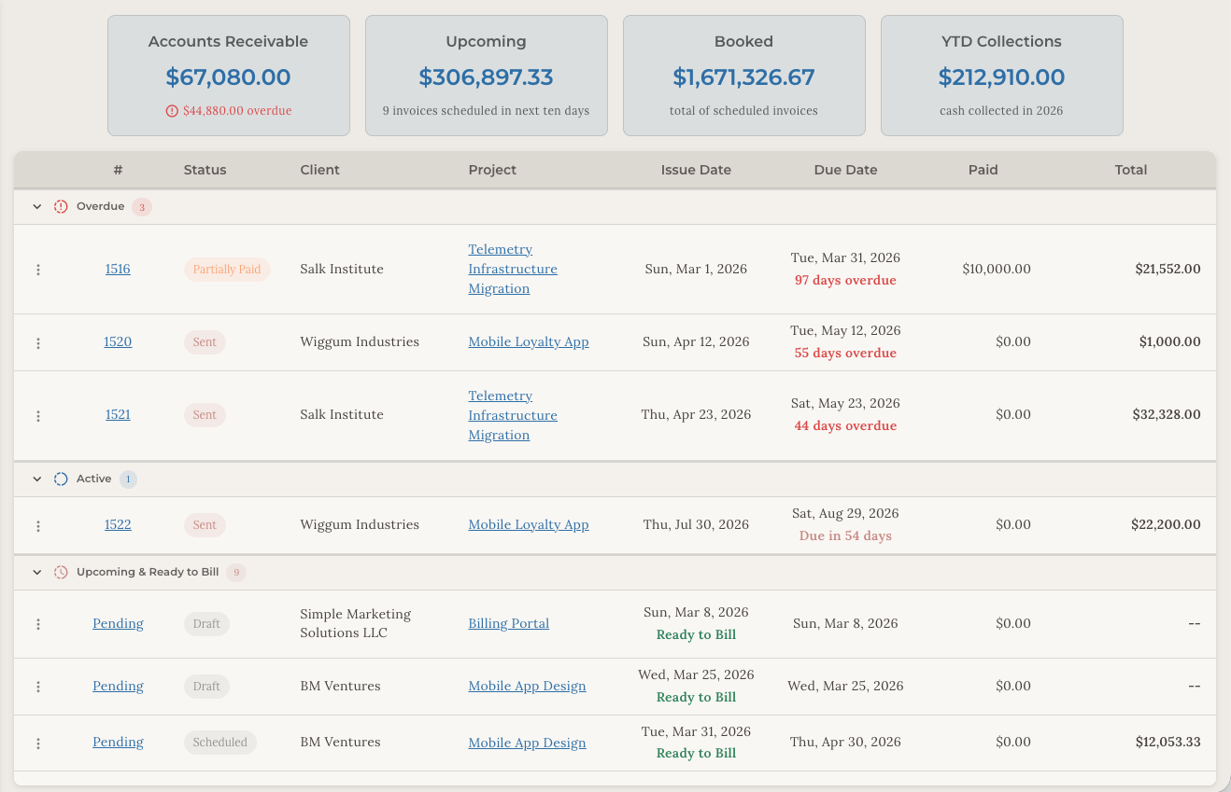Click the Sent badge on invoice 1520
1231x792 pixels.
[205, 342]
